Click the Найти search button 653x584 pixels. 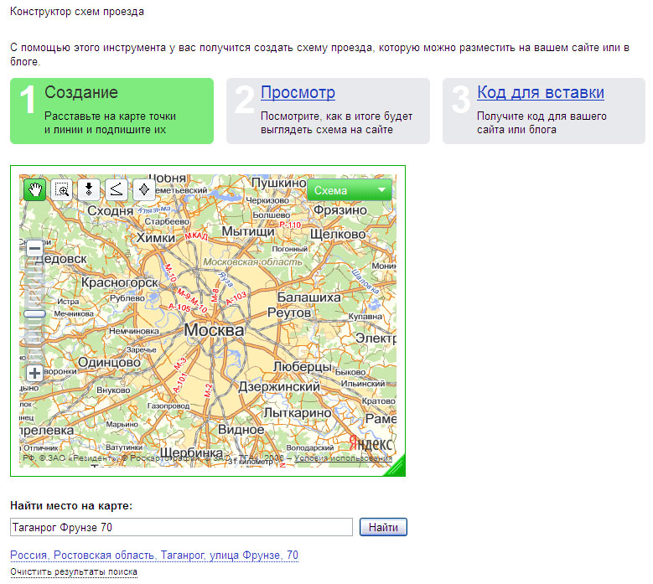(x=383, y=527)
